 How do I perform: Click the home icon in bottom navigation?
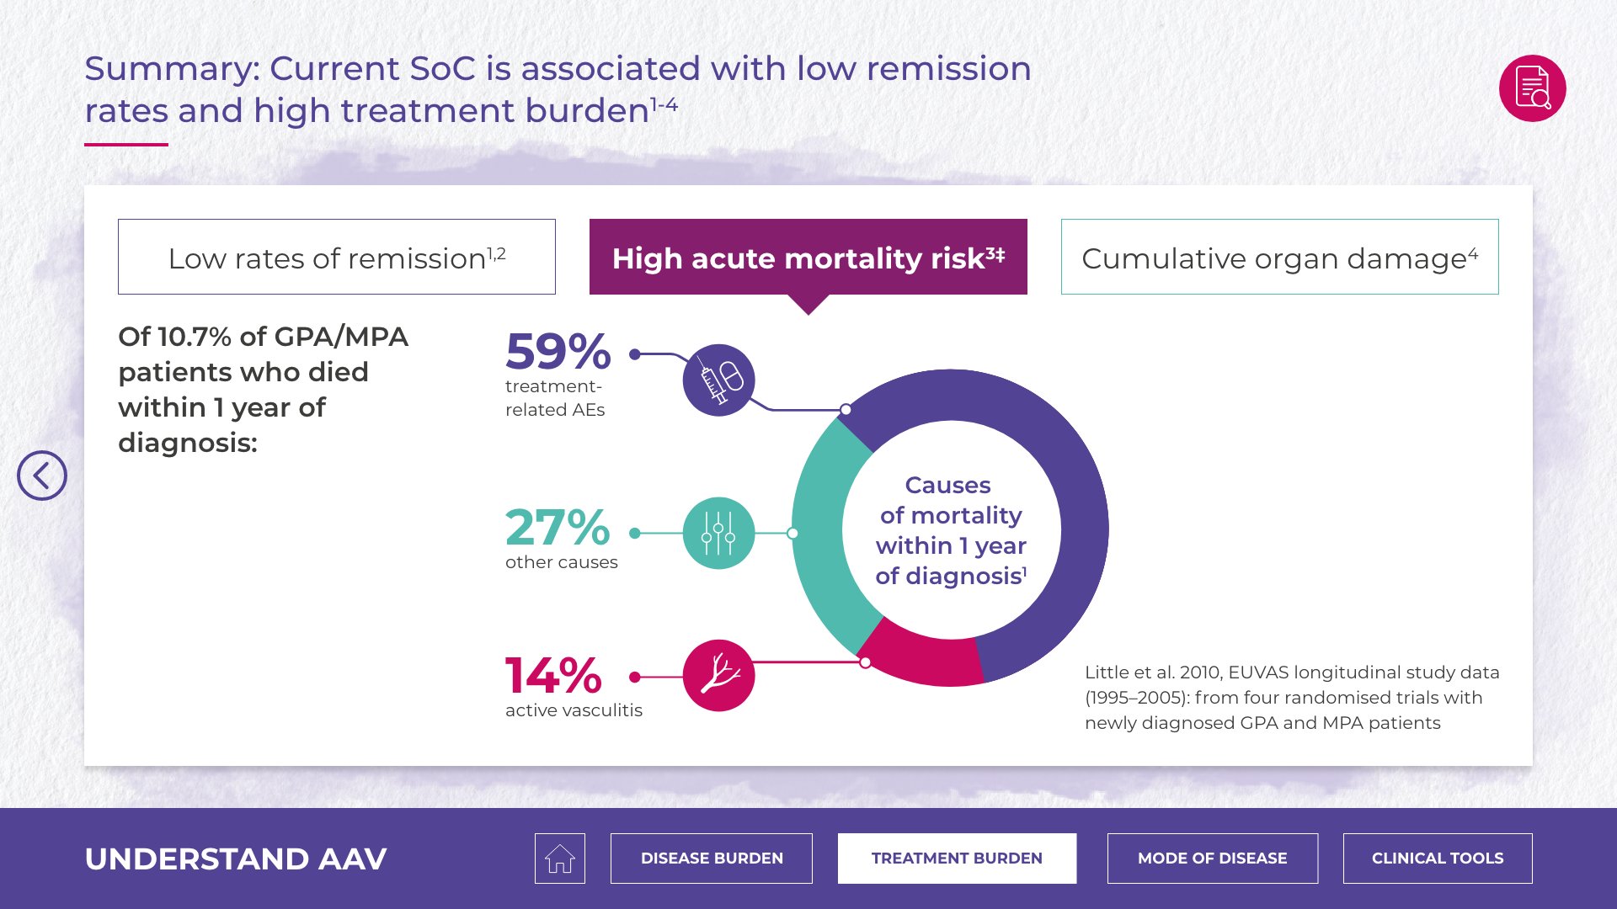[x=559, y=858]
